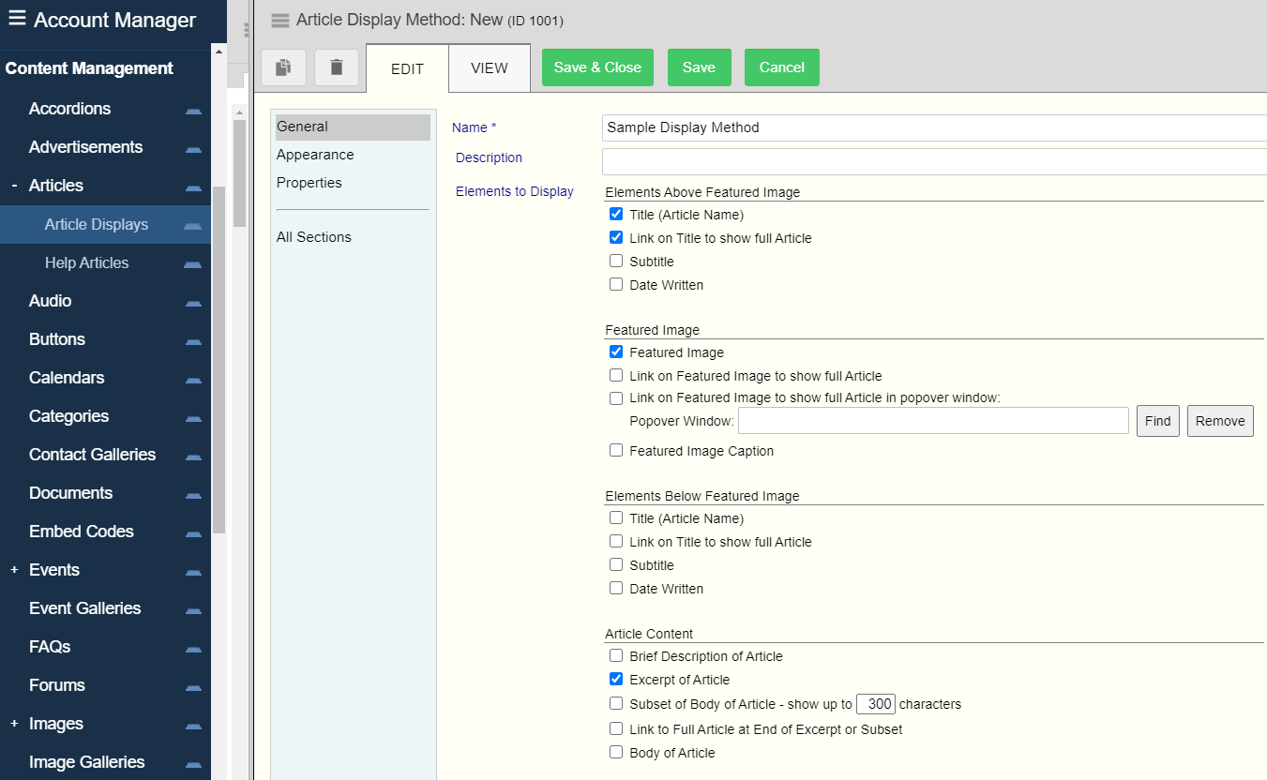The width and height of the screenshot is (1267, 780).
Task: Click Remove next to Popover Window
Action: coord(1220,421)
